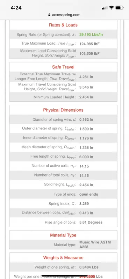
Task: Tap the lock icon beside acxesspring.com
Action: point(49,15)
